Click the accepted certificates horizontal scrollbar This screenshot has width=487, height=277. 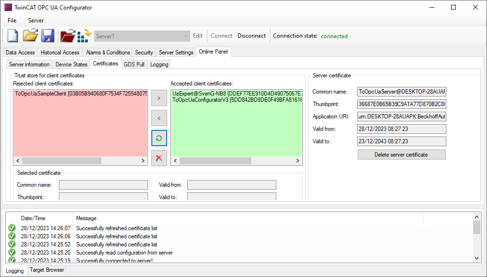237,160
